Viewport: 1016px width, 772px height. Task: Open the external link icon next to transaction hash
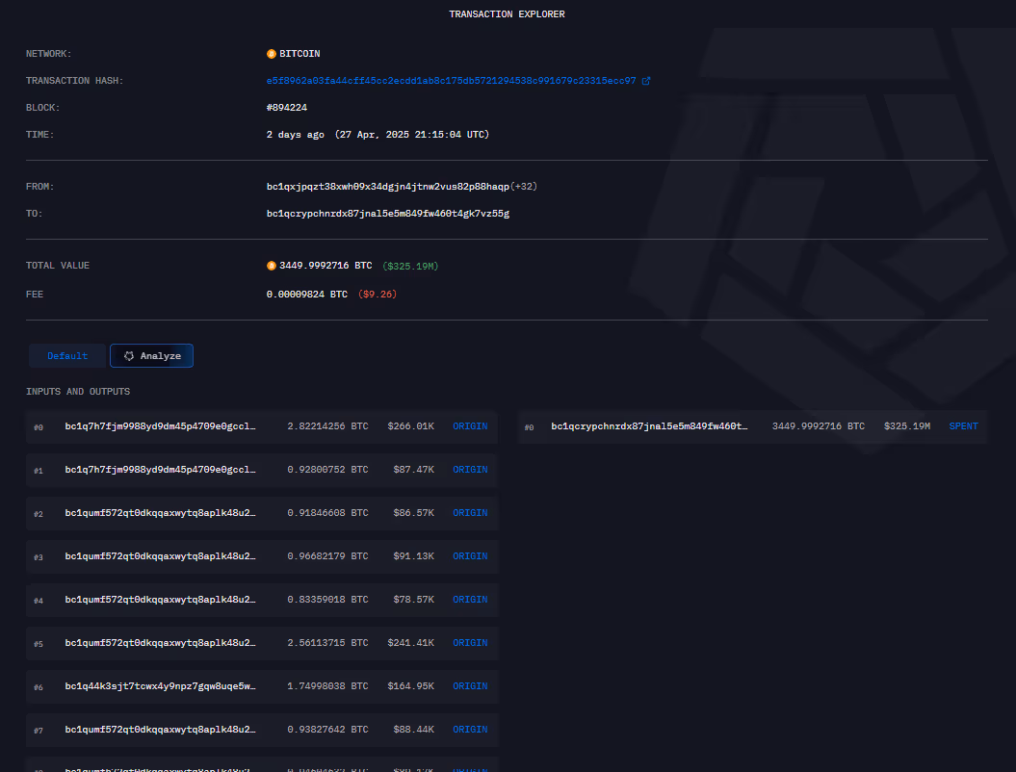(x=647, y=81)
